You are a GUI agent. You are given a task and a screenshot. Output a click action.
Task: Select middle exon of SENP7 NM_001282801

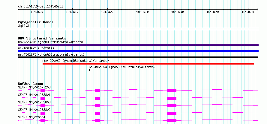pyautogui.click(x=97, y=98)
